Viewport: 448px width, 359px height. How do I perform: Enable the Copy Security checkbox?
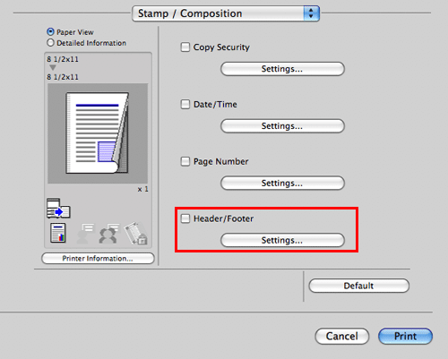coord(185,47)
